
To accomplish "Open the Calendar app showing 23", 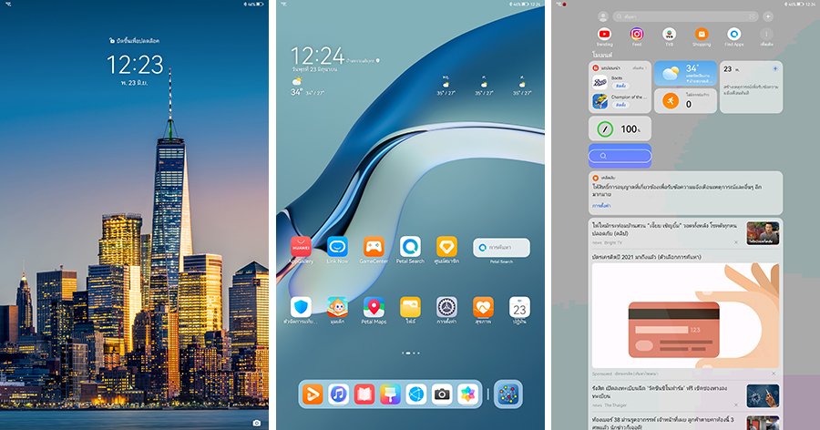I will [x=519, y=307].
